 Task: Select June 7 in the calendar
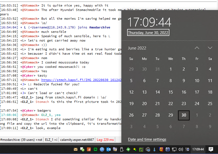tap(157, 81)
